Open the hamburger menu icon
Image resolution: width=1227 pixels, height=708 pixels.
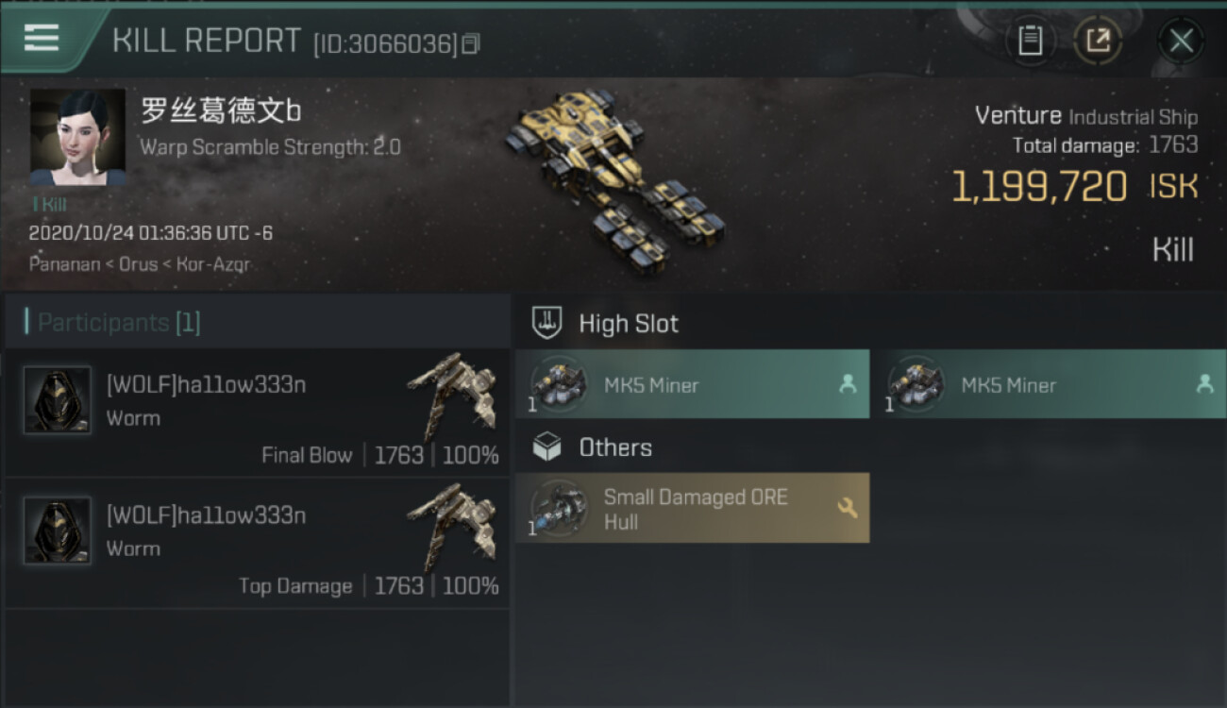click(x=42, y=38)
